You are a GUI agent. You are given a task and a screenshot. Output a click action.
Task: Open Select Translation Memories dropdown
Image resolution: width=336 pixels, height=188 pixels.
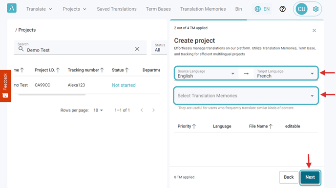pyautogui.click(x=246, y=96)
